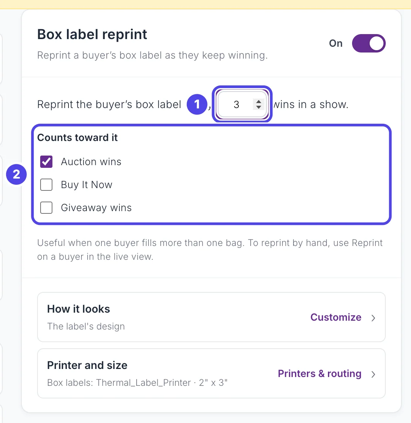The width and height of the screenshot is (411, 423).
Task: Click the Box label reprint title
Action: (92, 34)
